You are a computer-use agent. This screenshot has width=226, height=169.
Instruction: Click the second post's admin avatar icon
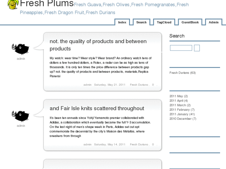(21, 116)
